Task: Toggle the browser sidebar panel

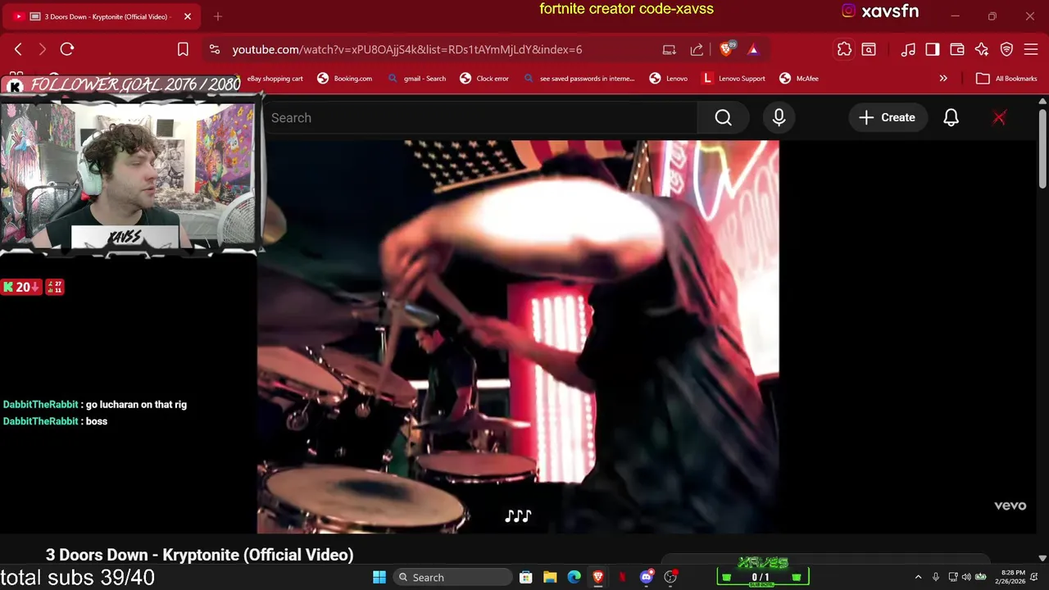Action: pos(933,49)
